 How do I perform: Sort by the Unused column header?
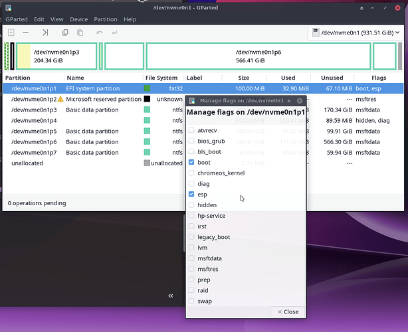[332, 78]
